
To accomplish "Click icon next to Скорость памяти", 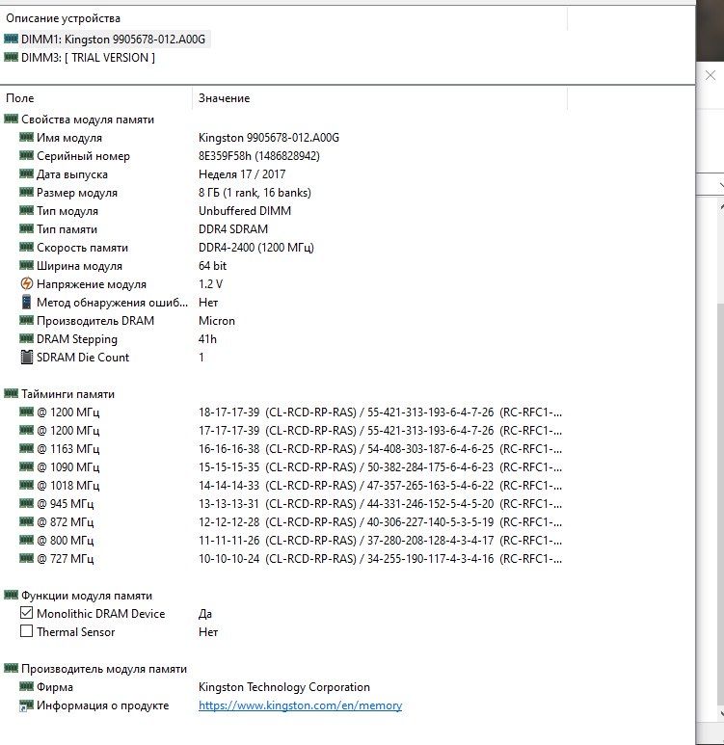I will point(27,247).
